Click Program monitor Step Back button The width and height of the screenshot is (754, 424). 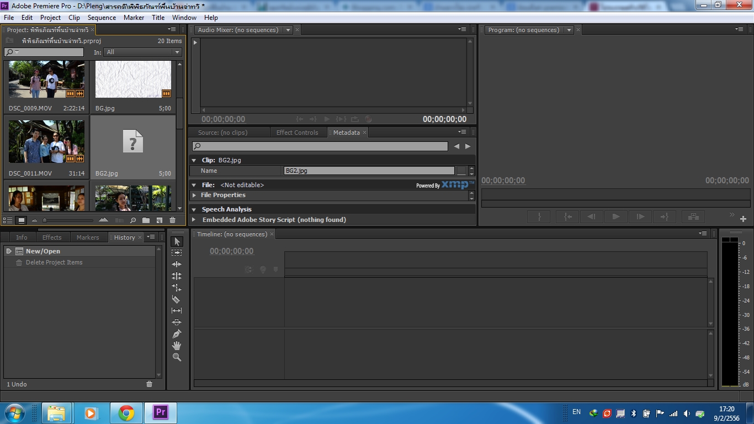pos(591,217)
